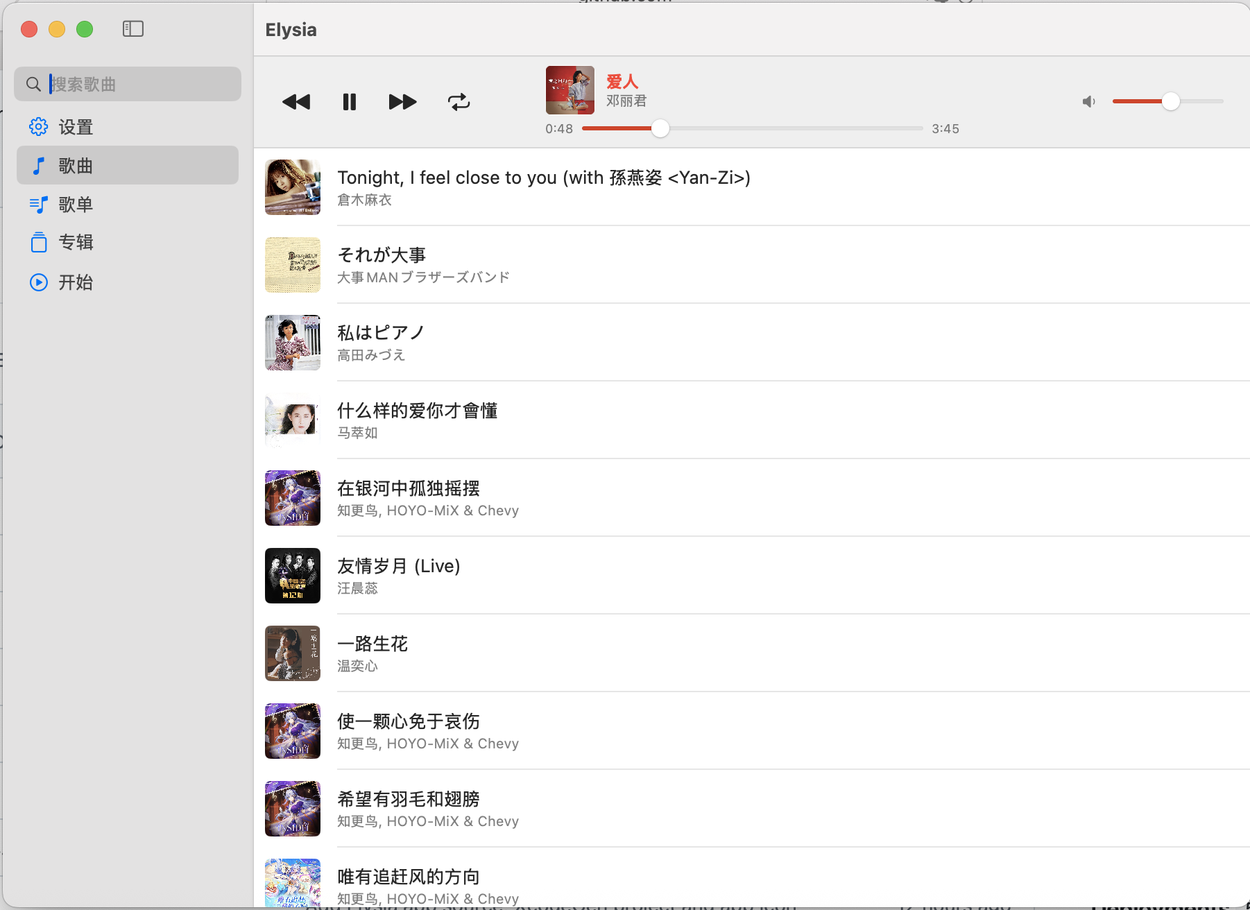Click the 倉木麻衣 song cover thumbnail
1250x910 pixels.
coord(293,187)
